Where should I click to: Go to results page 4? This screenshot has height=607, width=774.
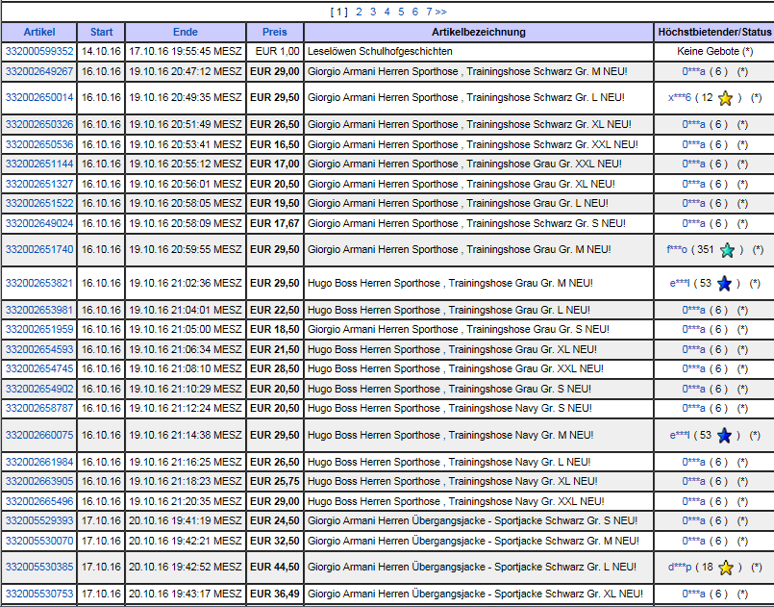coord(387,12)
